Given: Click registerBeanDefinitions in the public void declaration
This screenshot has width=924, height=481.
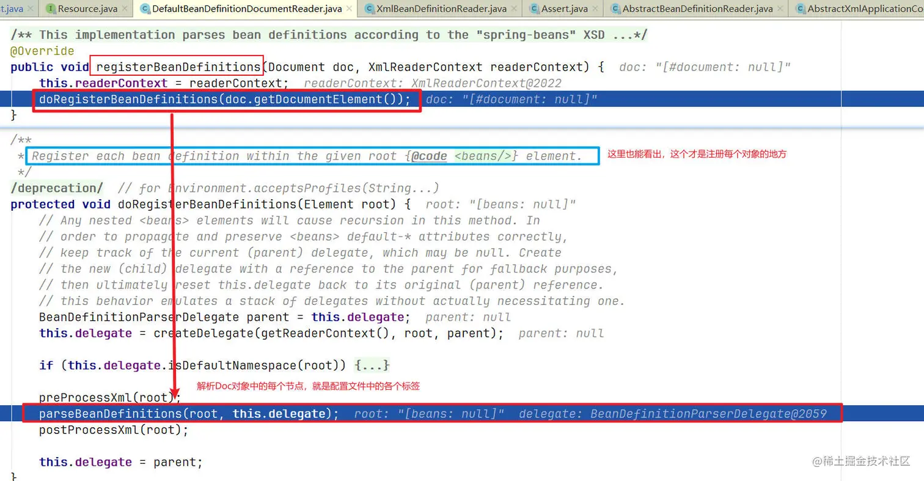Looking at the screenshot, I should 178,67.
